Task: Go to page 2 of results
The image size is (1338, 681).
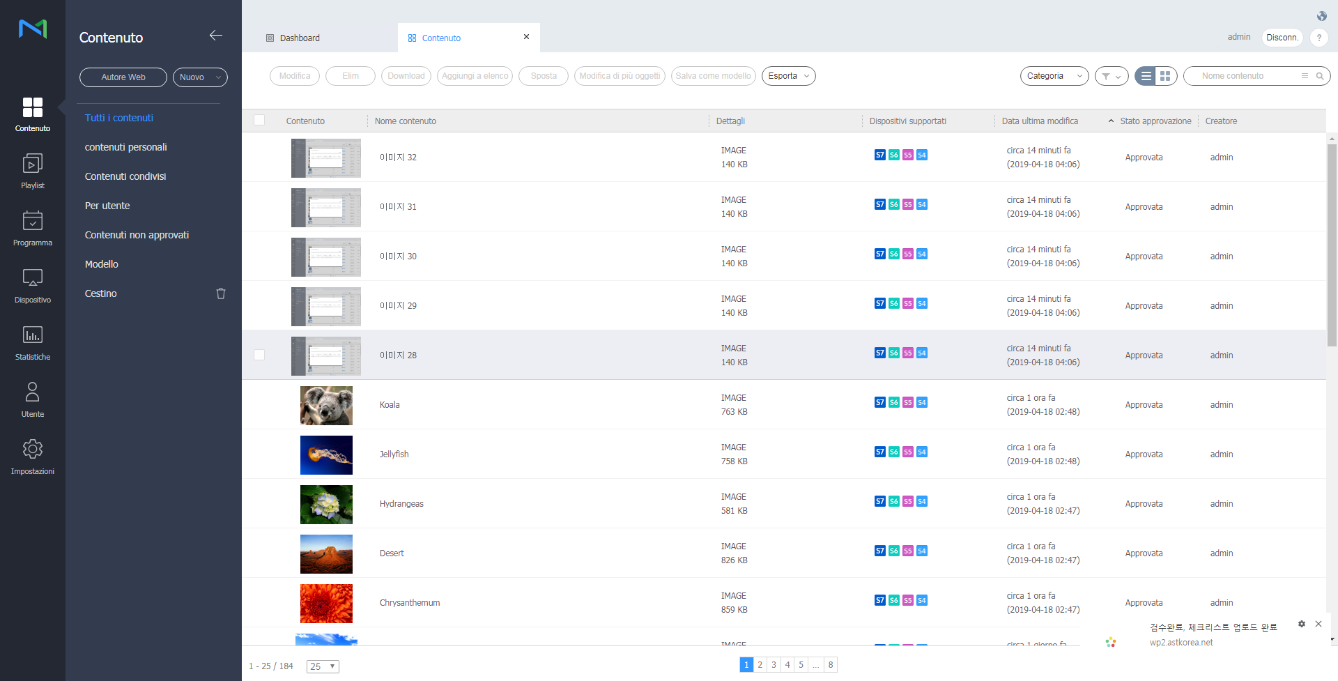Action: tap(760, 665)
